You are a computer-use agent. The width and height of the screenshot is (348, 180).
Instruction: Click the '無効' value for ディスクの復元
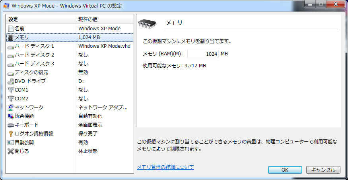(83, 72)
